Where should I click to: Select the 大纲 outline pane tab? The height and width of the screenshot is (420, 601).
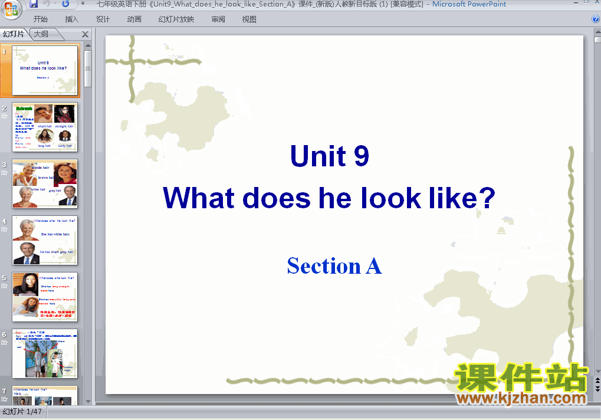point(41,34)
